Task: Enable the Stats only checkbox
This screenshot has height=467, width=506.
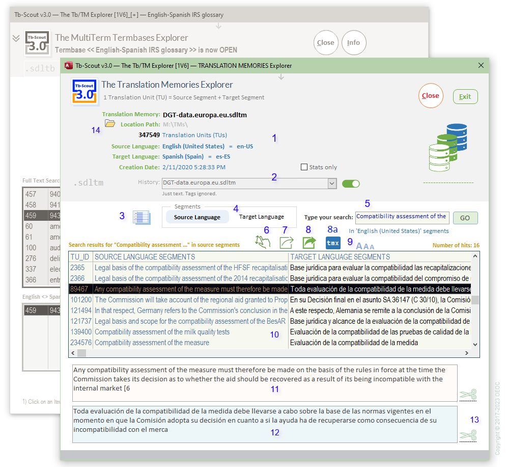Action: [x=304, y=167]
